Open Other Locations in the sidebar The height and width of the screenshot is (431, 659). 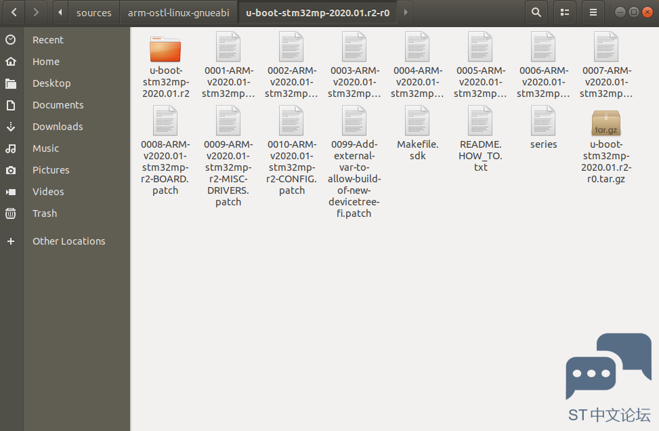(x=69, y=241)
